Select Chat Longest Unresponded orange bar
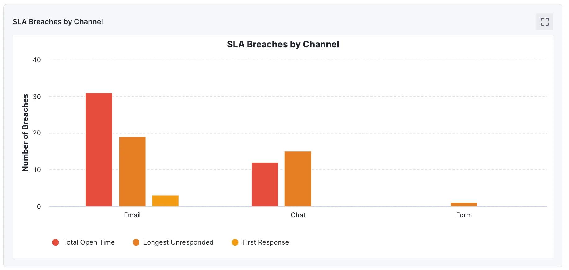 pos(298,179)
